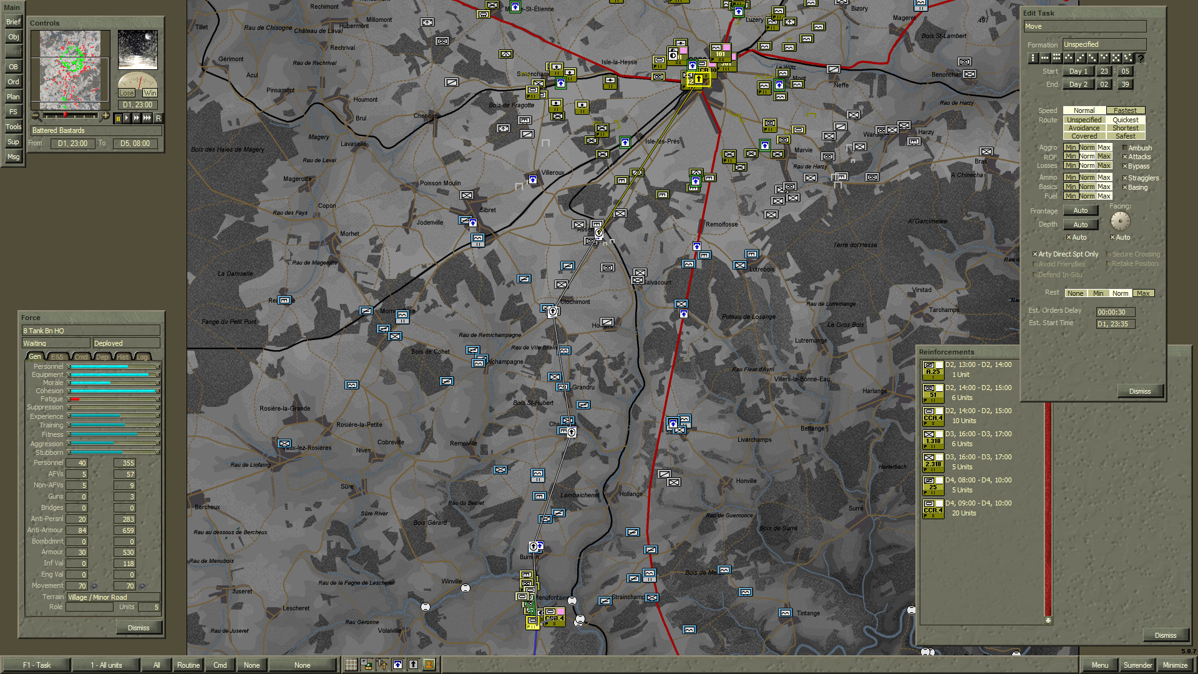
Task: Open the grid overlay toolbar icon
Action: coord(351,665)
